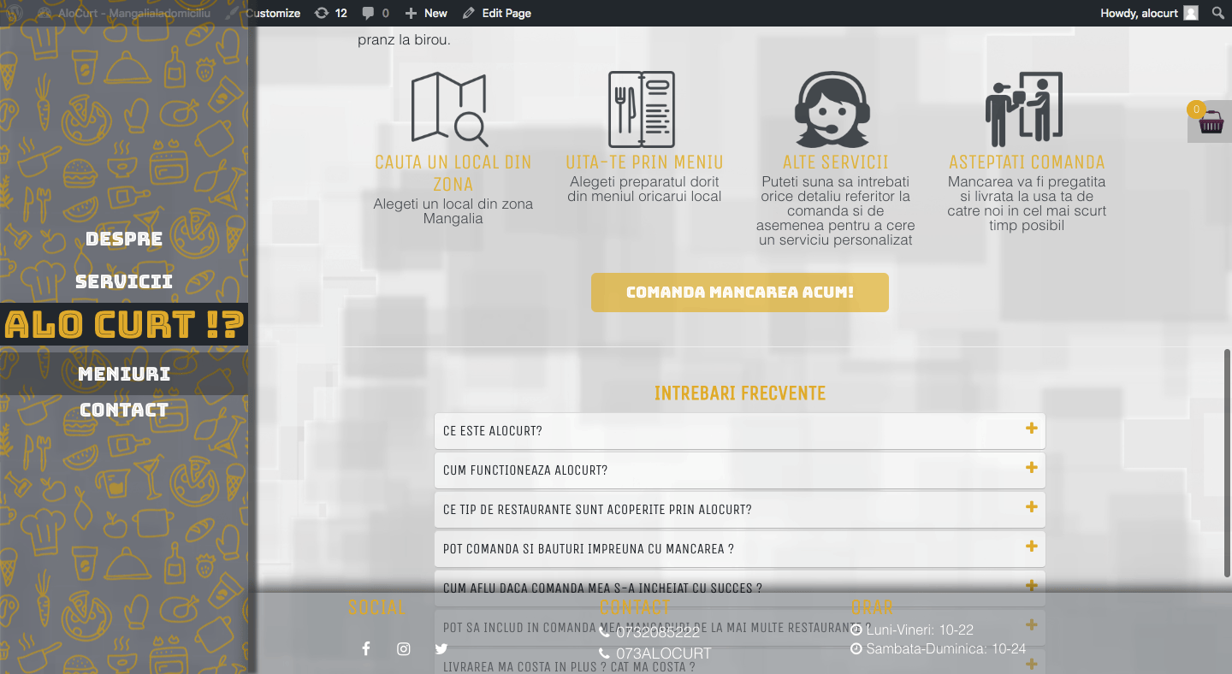Click the admin bar search magnifier icon
Image resolution: width=1232 pixels, height=674 pixels.
[1218, 13]
